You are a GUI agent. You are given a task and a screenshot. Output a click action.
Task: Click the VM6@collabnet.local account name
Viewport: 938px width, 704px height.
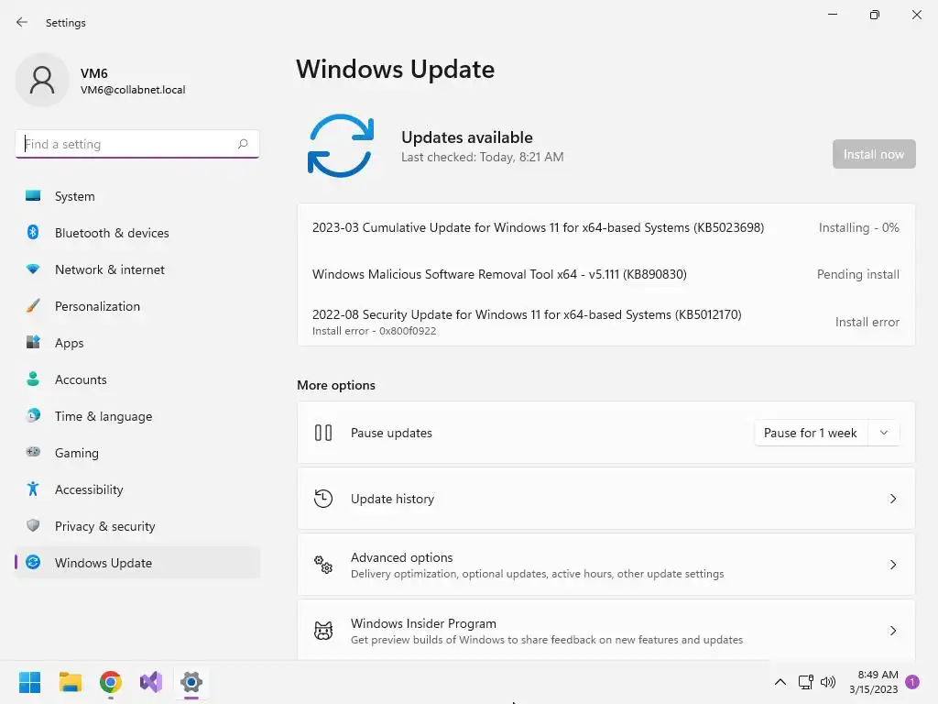(x=133, y=90)
